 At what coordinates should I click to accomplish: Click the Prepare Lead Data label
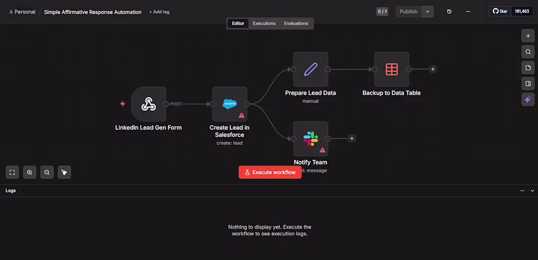311,93
